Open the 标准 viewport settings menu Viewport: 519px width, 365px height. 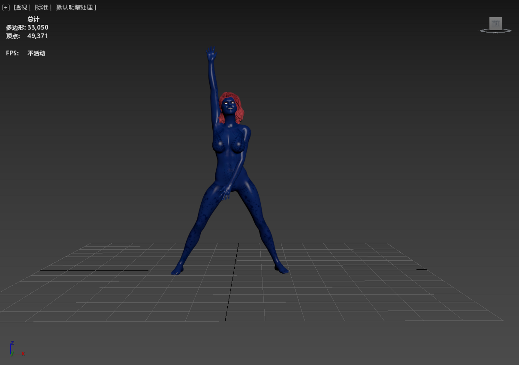(43, 7)
